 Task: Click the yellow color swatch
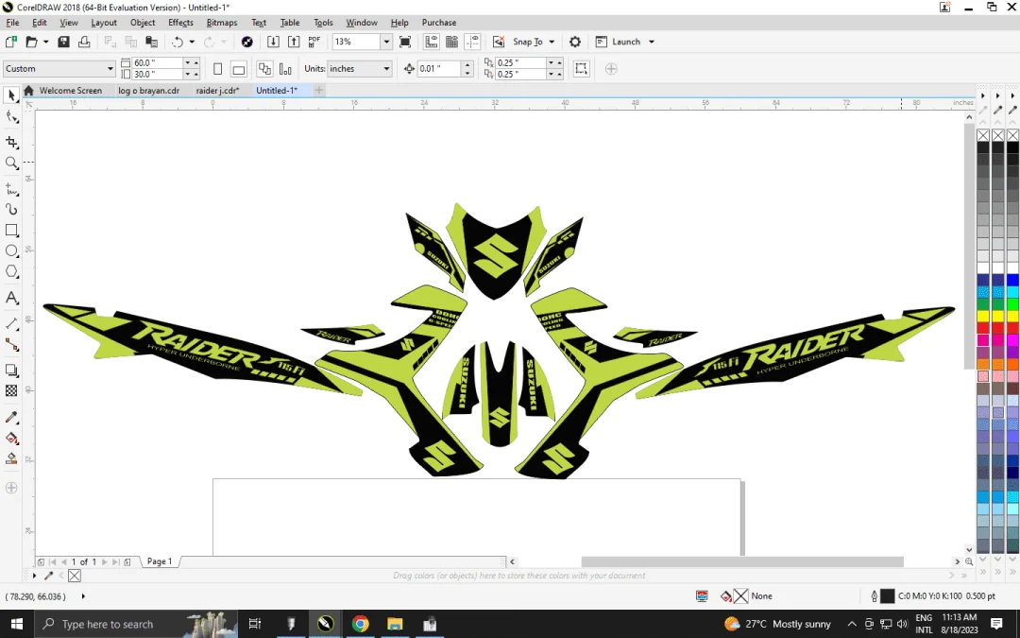point(983,316)
